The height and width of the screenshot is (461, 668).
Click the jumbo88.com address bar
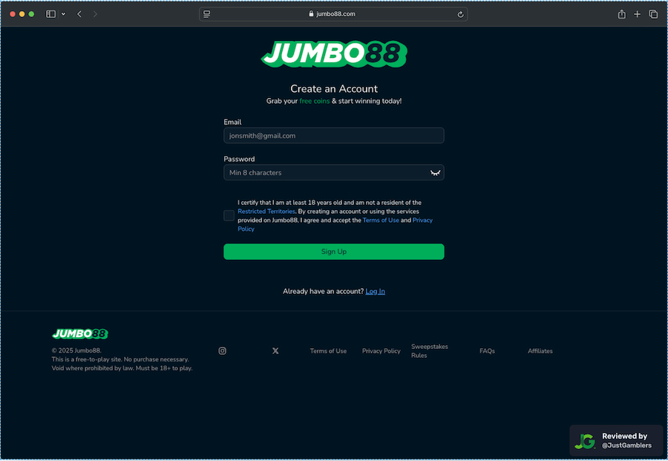[333, 14]
